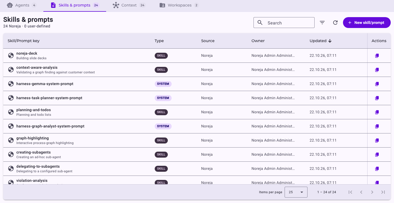
Task: Click the globe icon beside planning-and-todos
Action: click(x=11, y=112)
